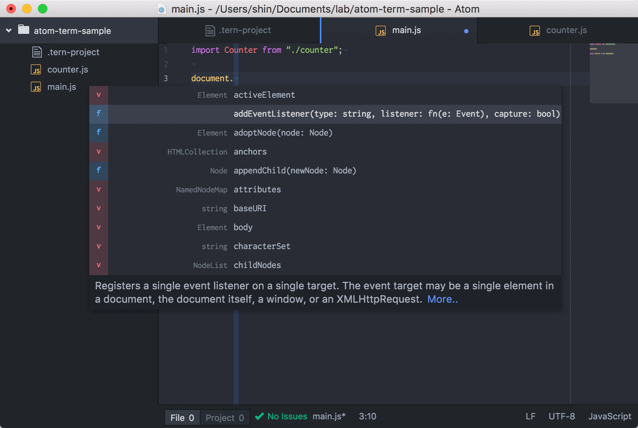Click the variable icon beside anchors

pyautogui.click(x=99, y=152)
